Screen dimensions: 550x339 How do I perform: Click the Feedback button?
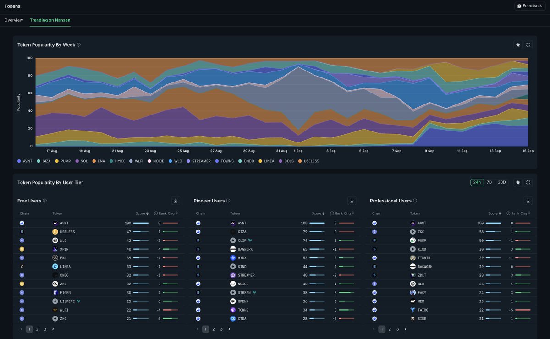click(x=529, y=5)
